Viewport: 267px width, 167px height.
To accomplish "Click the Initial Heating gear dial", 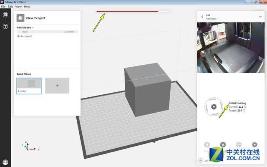I will 214,107.
